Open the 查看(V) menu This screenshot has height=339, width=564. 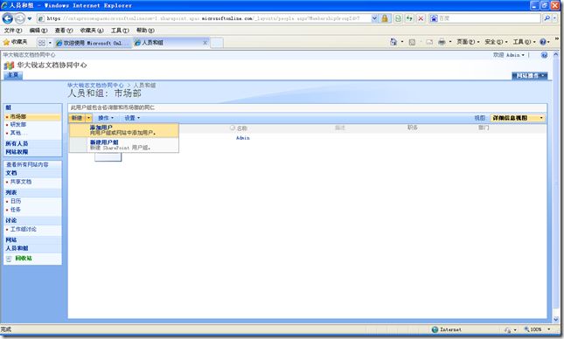64,31
